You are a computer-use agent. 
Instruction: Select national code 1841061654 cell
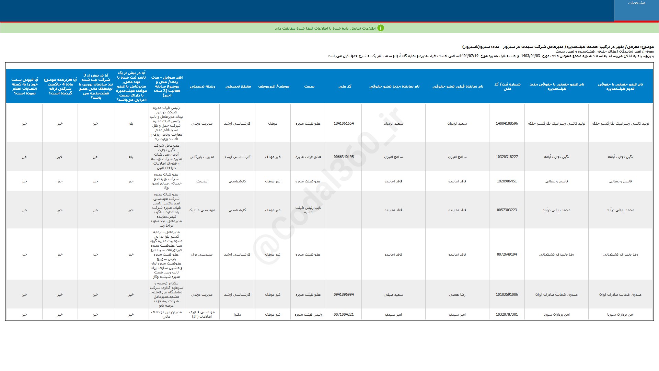pyautogui.click(x=344, y=123)
